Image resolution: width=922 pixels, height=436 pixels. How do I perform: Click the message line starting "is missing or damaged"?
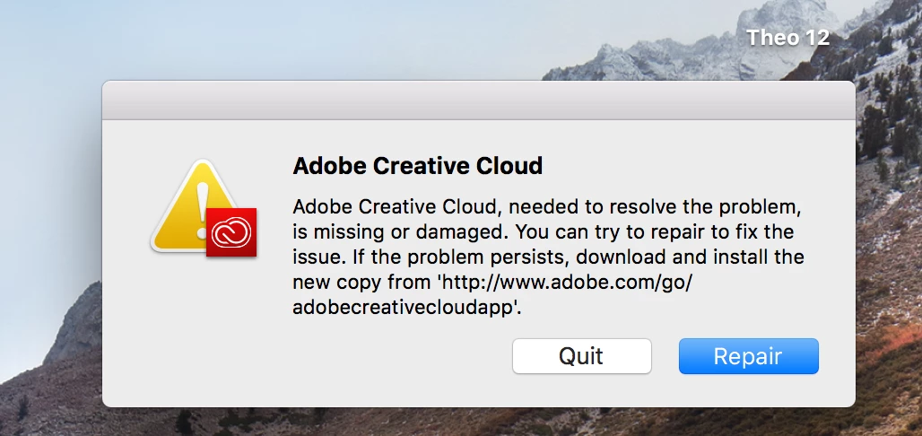(544, 232)
